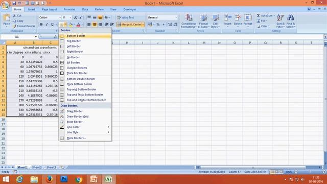Open the Windows Start button

click(x=6, y=179)
